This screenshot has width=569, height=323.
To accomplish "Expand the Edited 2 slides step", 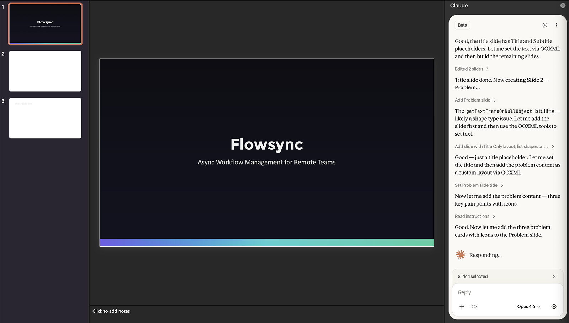I will click(472, 69).
